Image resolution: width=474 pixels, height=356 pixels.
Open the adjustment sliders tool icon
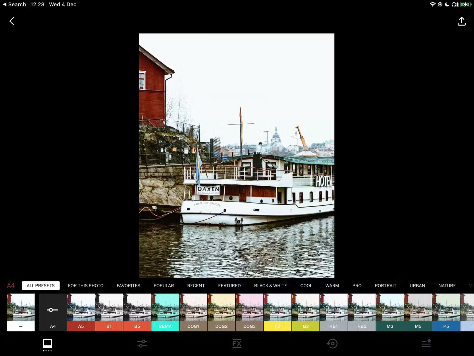(x=142, y=344)
